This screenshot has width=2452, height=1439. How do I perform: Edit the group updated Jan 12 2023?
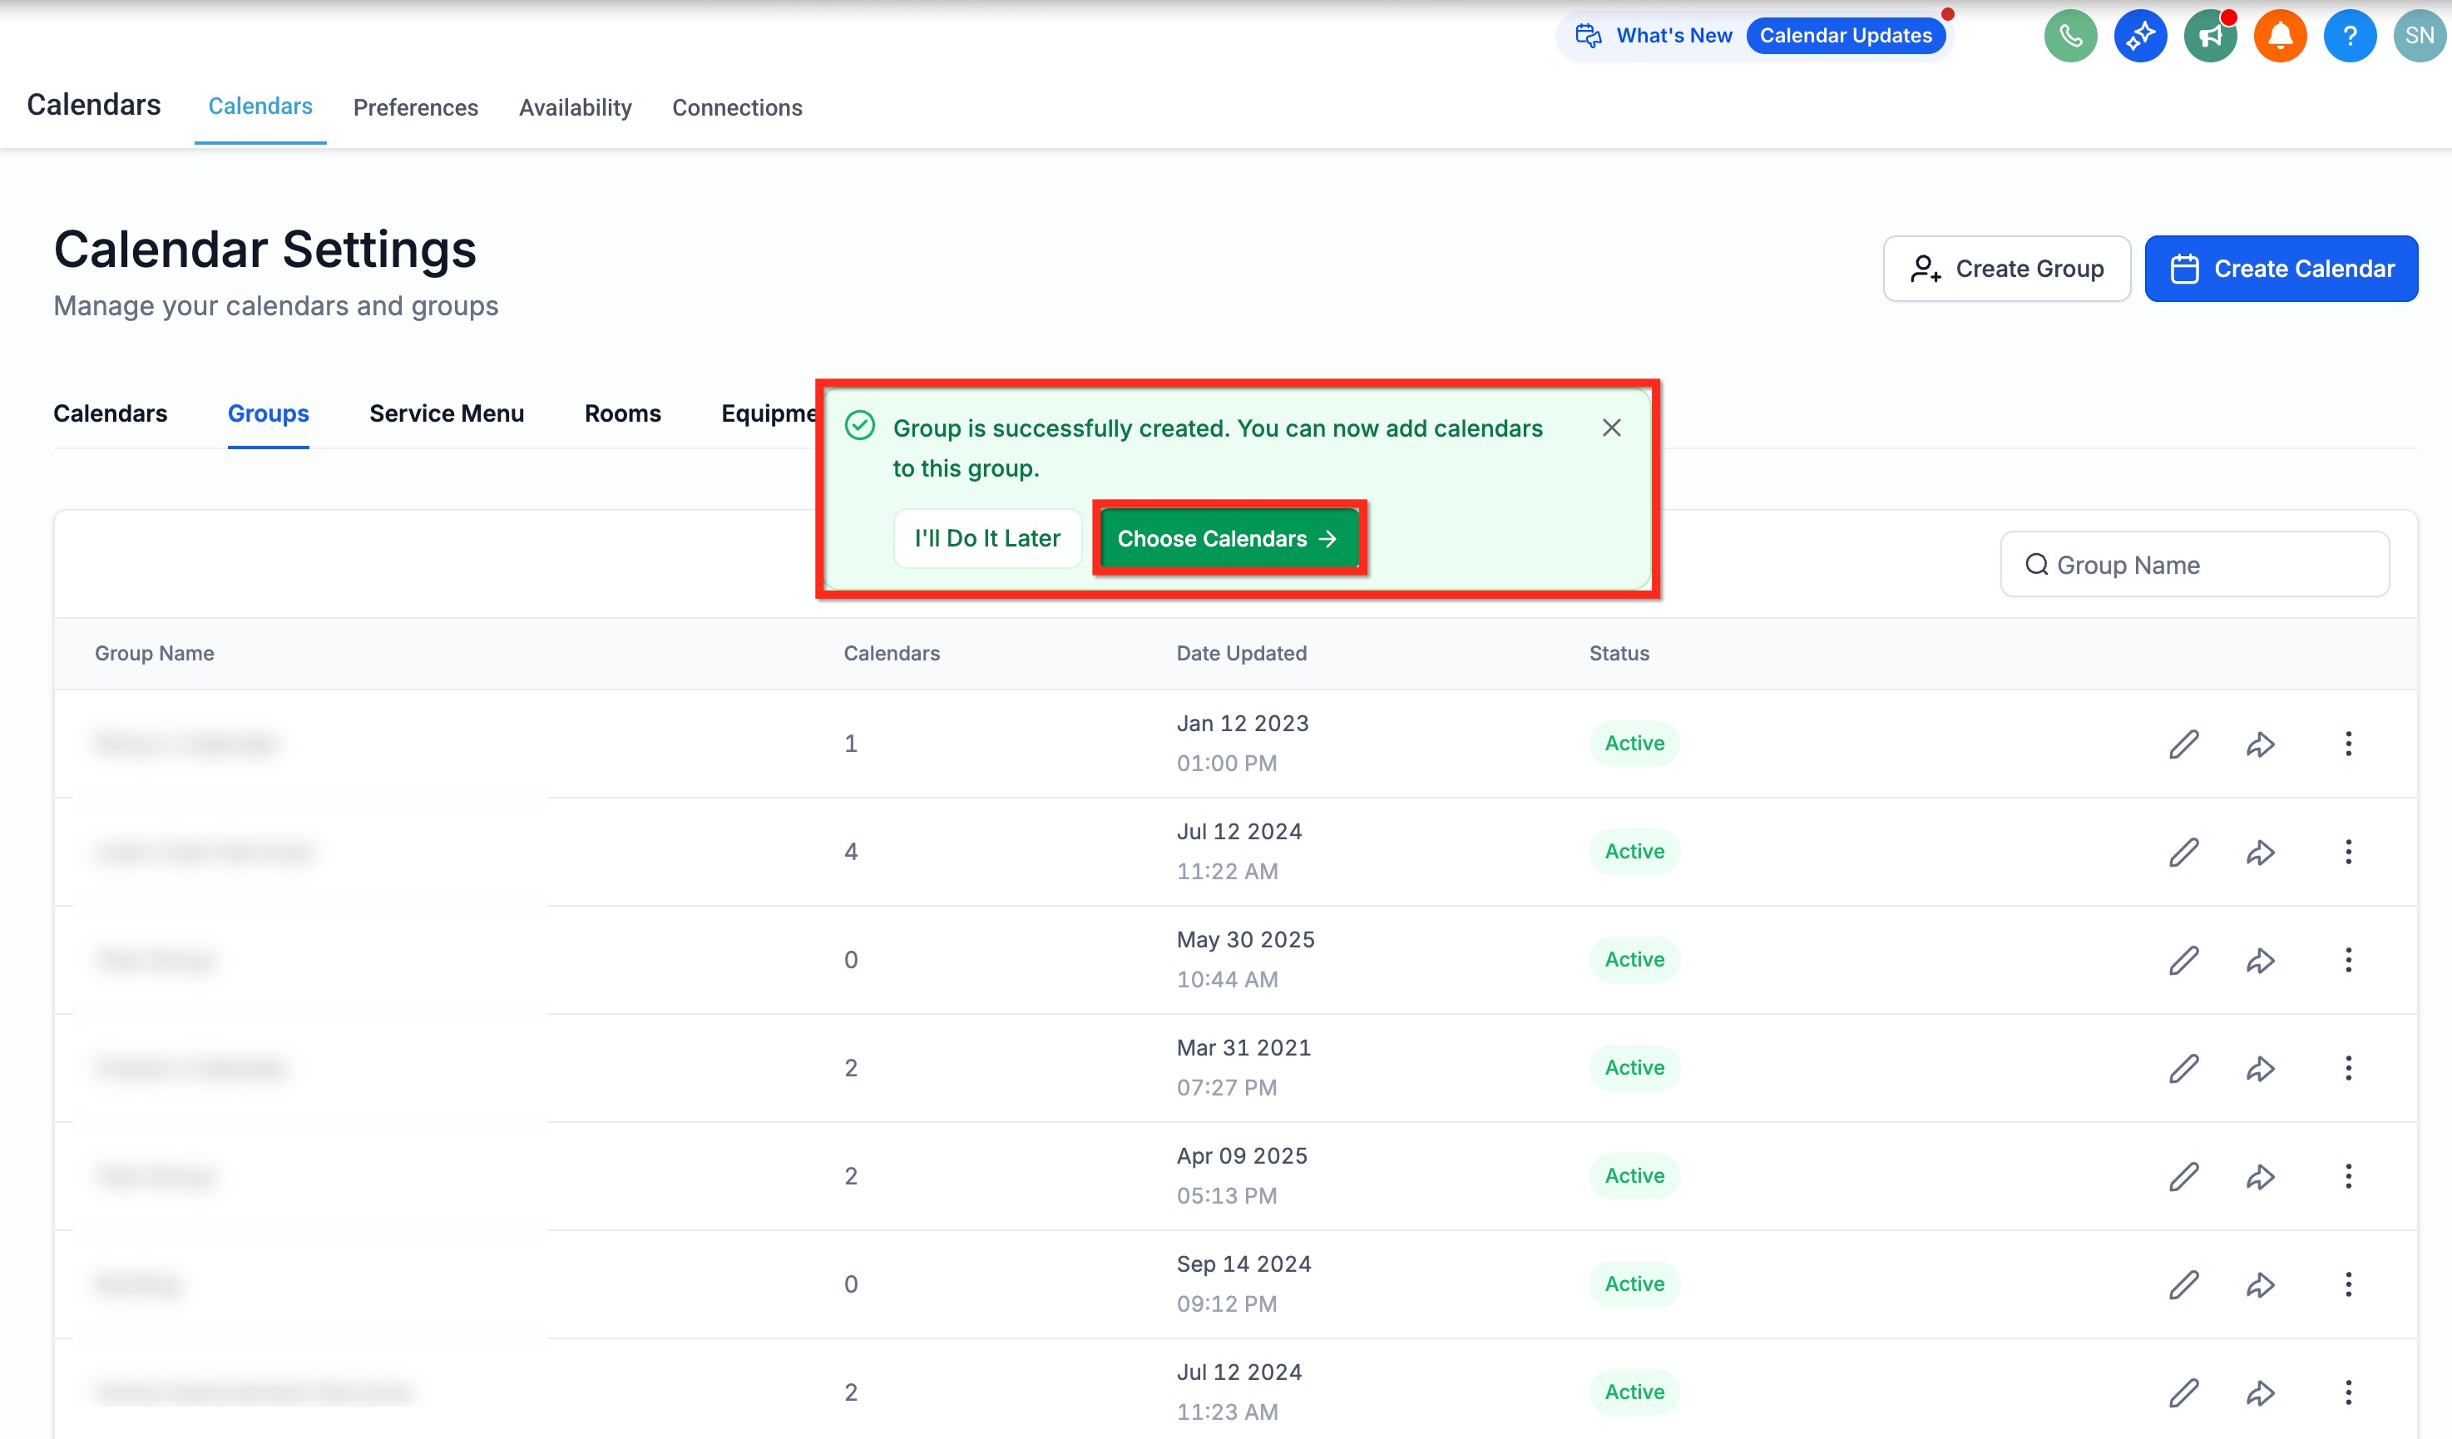click(x=2183, y=744)
